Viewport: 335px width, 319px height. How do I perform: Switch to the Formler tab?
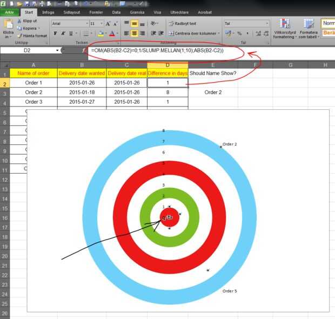[x=96, y=12]
